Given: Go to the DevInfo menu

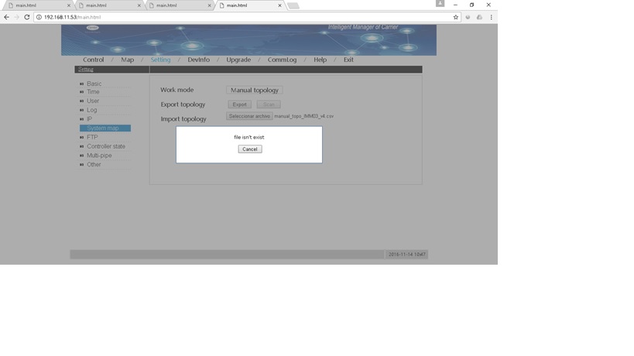Looking at the screenshot, I should [x=198, y=60].
